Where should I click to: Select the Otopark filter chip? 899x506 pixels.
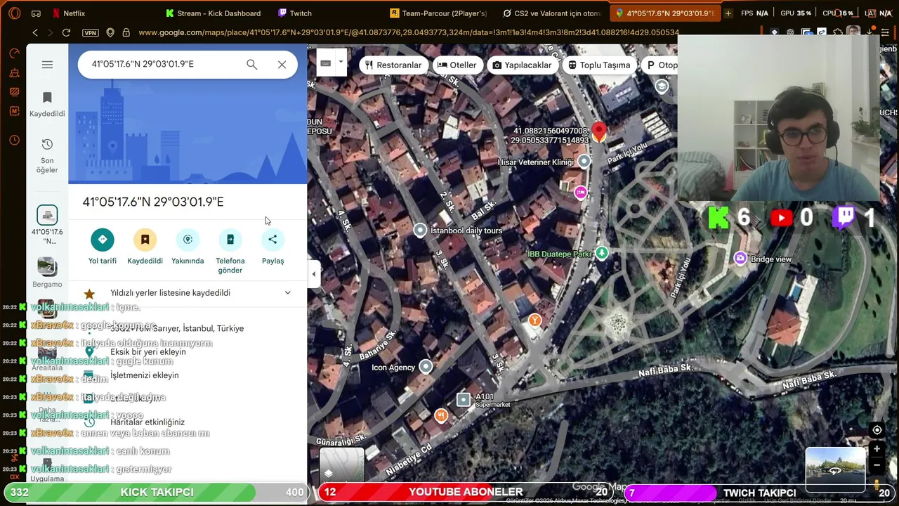tap(660, 65)
